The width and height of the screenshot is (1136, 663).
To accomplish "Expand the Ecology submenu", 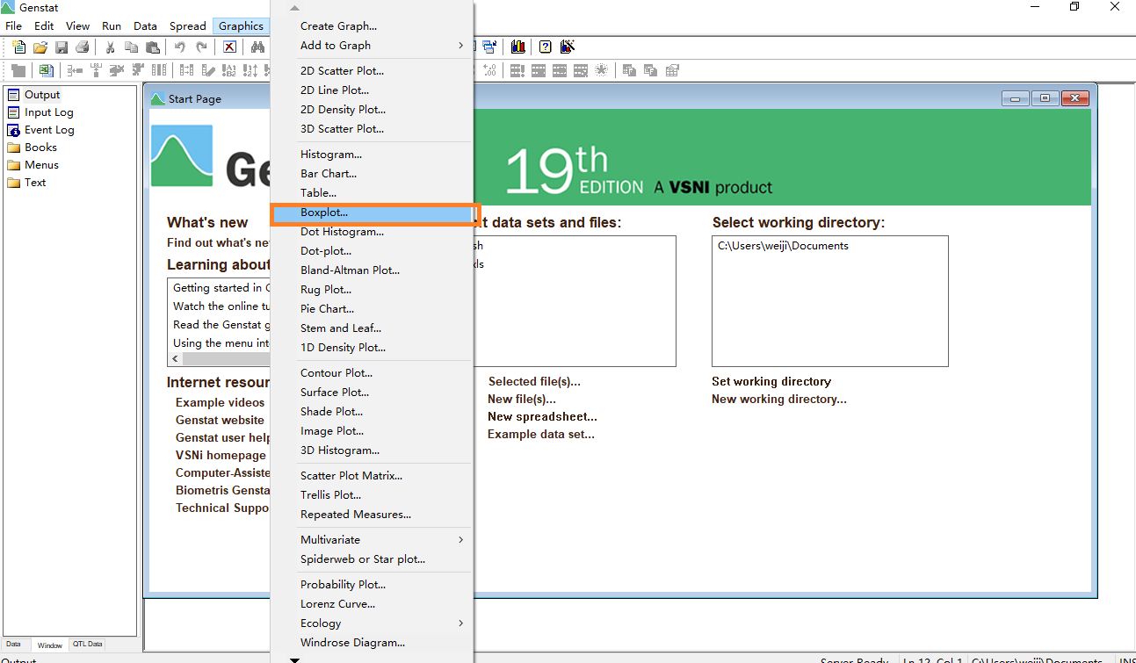I will click(x=372, y=623).
